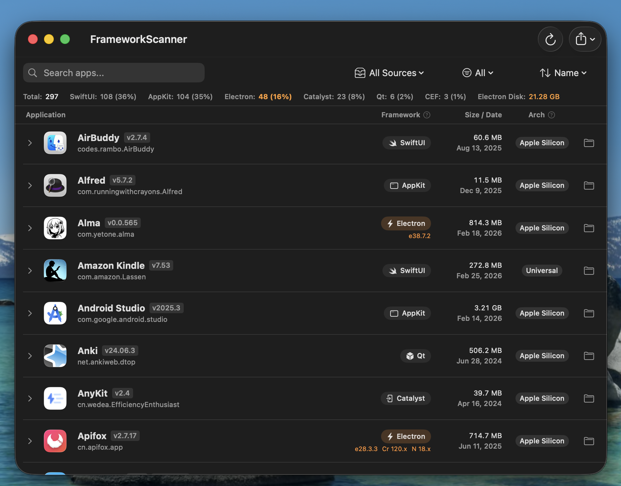Click the Electron Disk 21.28 GB stat
Image resolution: width=621 pixels, height=486 pixels.
pos(519,97)
